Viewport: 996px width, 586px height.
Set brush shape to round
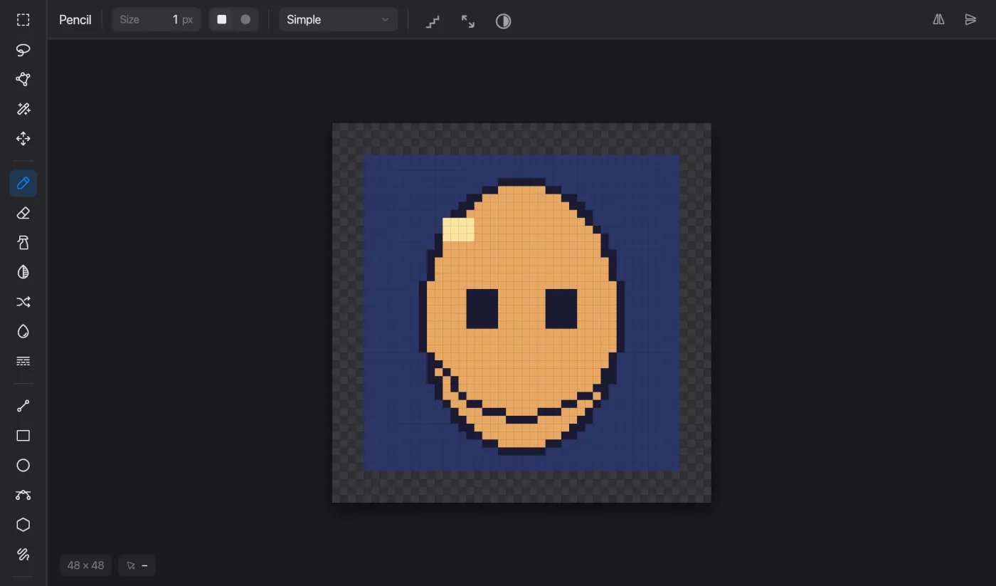pyautogui.click(x=245, y=20)
